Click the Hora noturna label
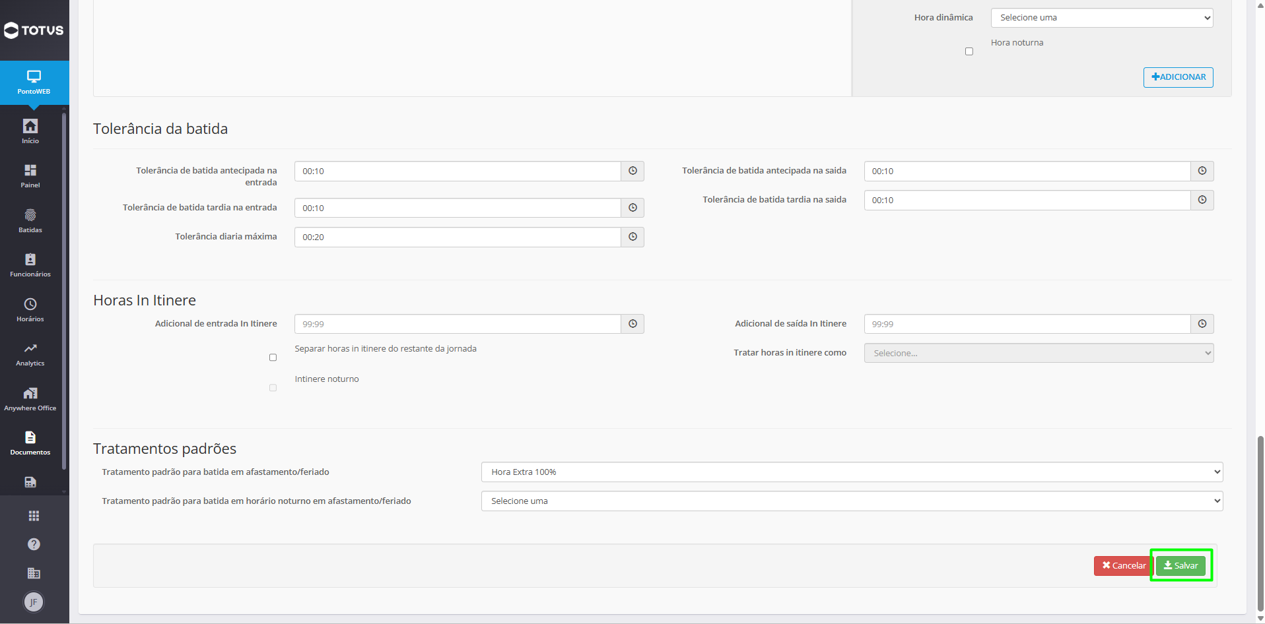1265x624 pixels. [1017, 42]
